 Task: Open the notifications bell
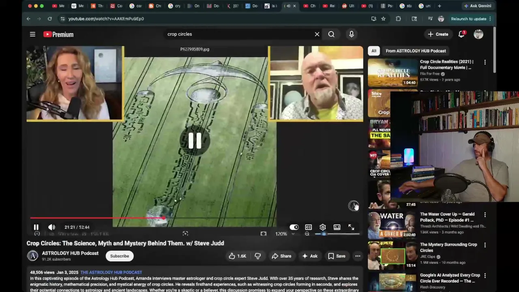click(x=461, y=34)
